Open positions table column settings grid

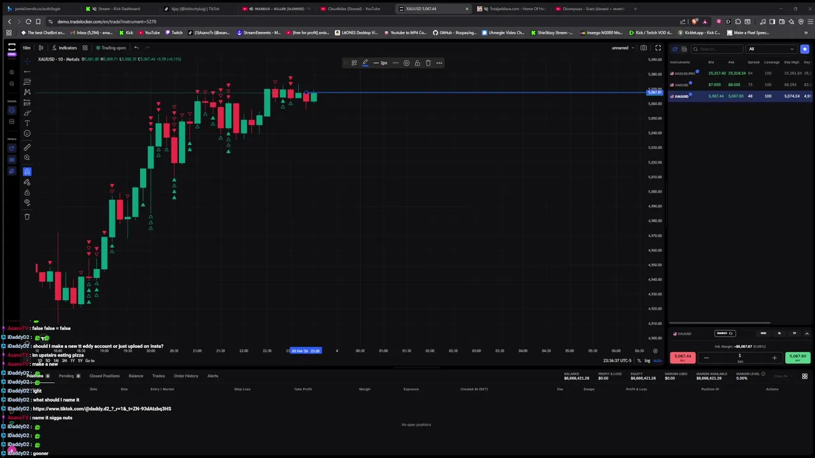(x=804, y=376)
